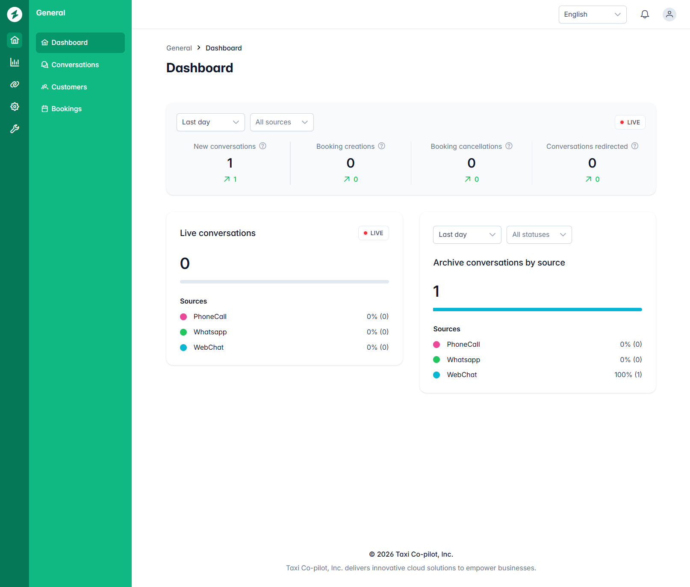Toggle LIVE on the Live conversations card
This screenshot has width=690, height=587.
tap(373, 233)
